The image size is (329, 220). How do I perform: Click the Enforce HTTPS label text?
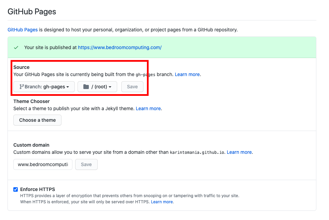coord(38,189)
